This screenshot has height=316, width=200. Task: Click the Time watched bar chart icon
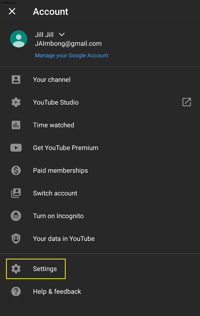16,125
